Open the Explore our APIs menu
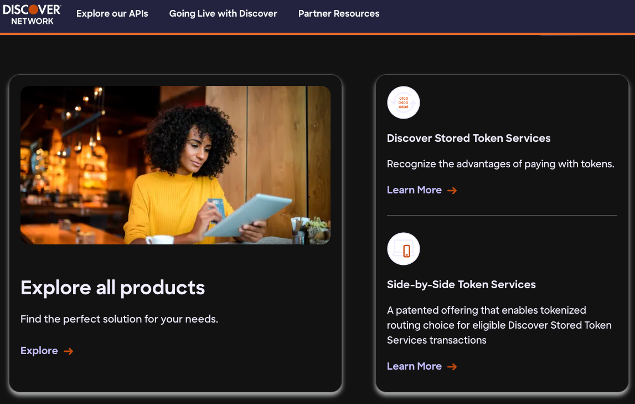 point(112,13)
